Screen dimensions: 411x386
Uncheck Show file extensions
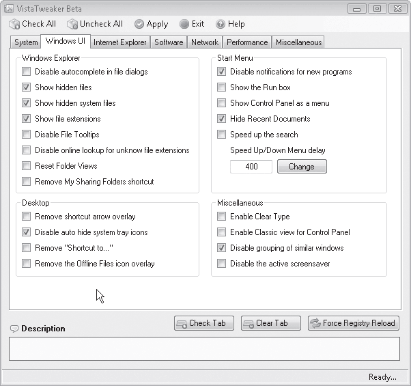pyautogui.click(x=26, y=119)
